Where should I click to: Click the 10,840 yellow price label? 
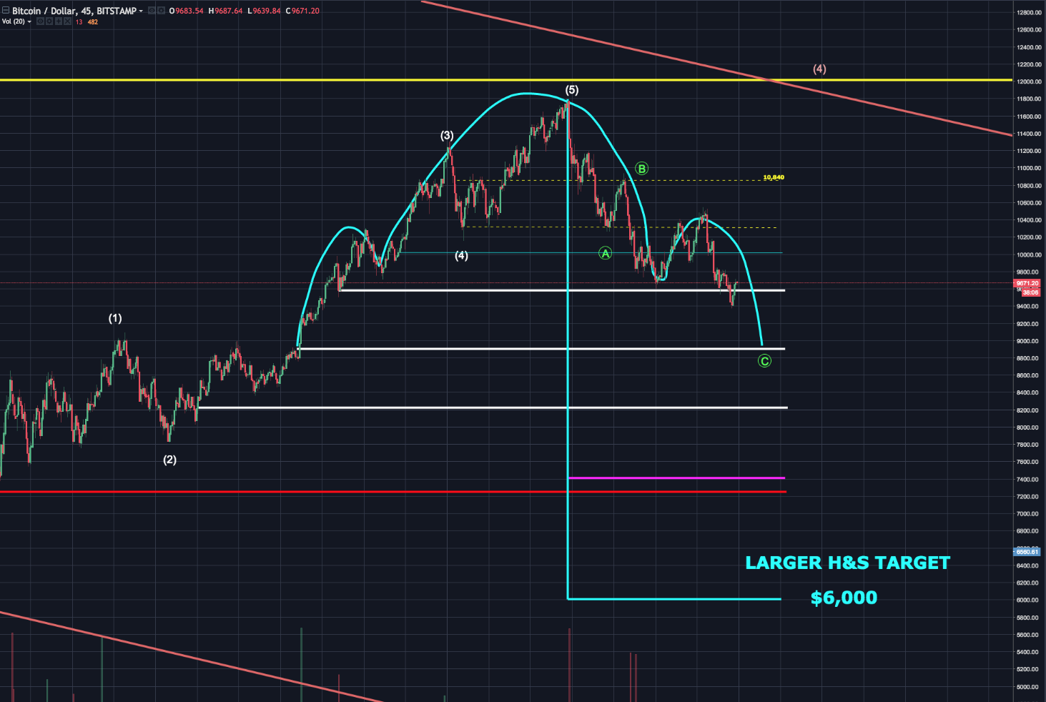coord(774,177)
